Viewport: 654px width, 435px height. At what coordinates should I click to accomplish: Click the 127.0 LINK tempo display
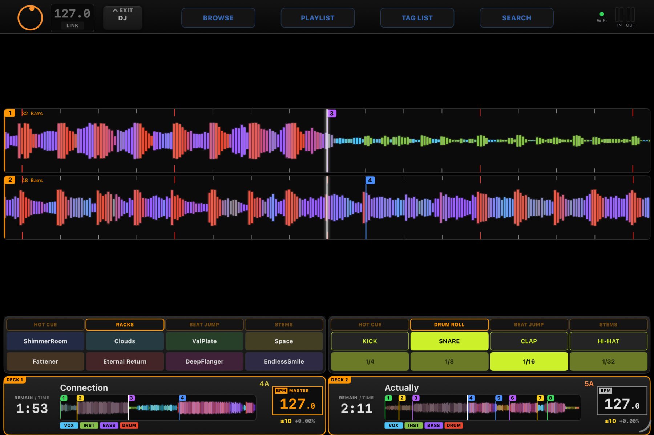(x=72, y=18)
